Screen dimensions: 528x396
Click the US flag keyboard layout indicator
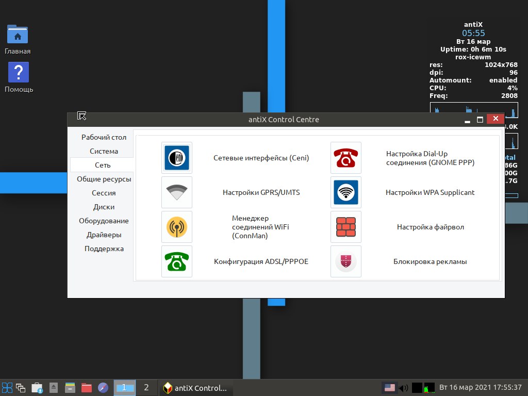point(390,388)
